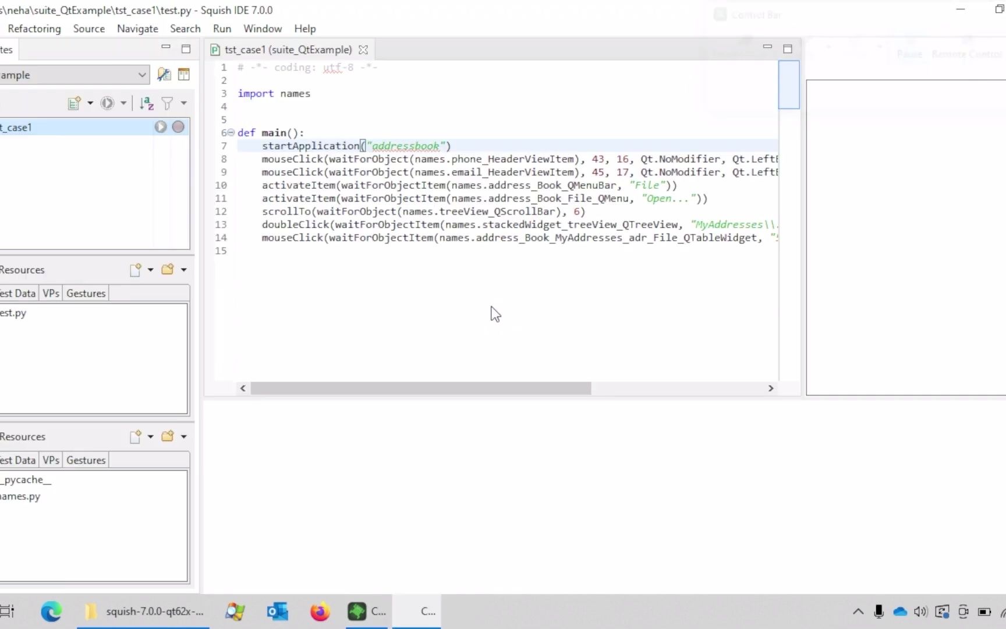
Task: Open the Run menu
Action: [x=222, y=29]
